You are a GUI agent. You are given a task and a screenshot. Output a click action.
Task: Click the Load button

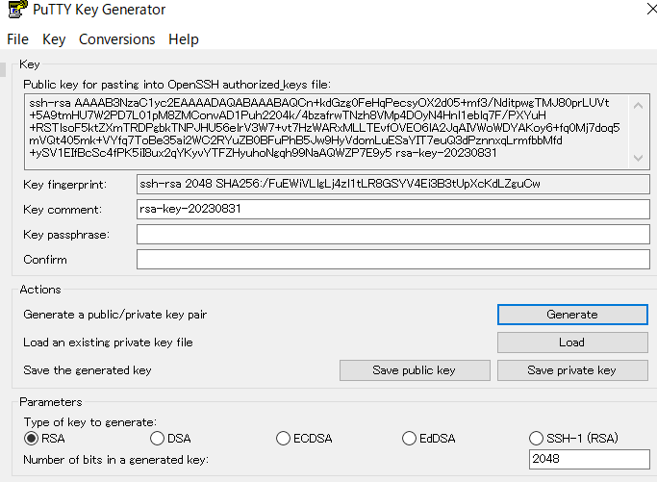coord(572,342)
